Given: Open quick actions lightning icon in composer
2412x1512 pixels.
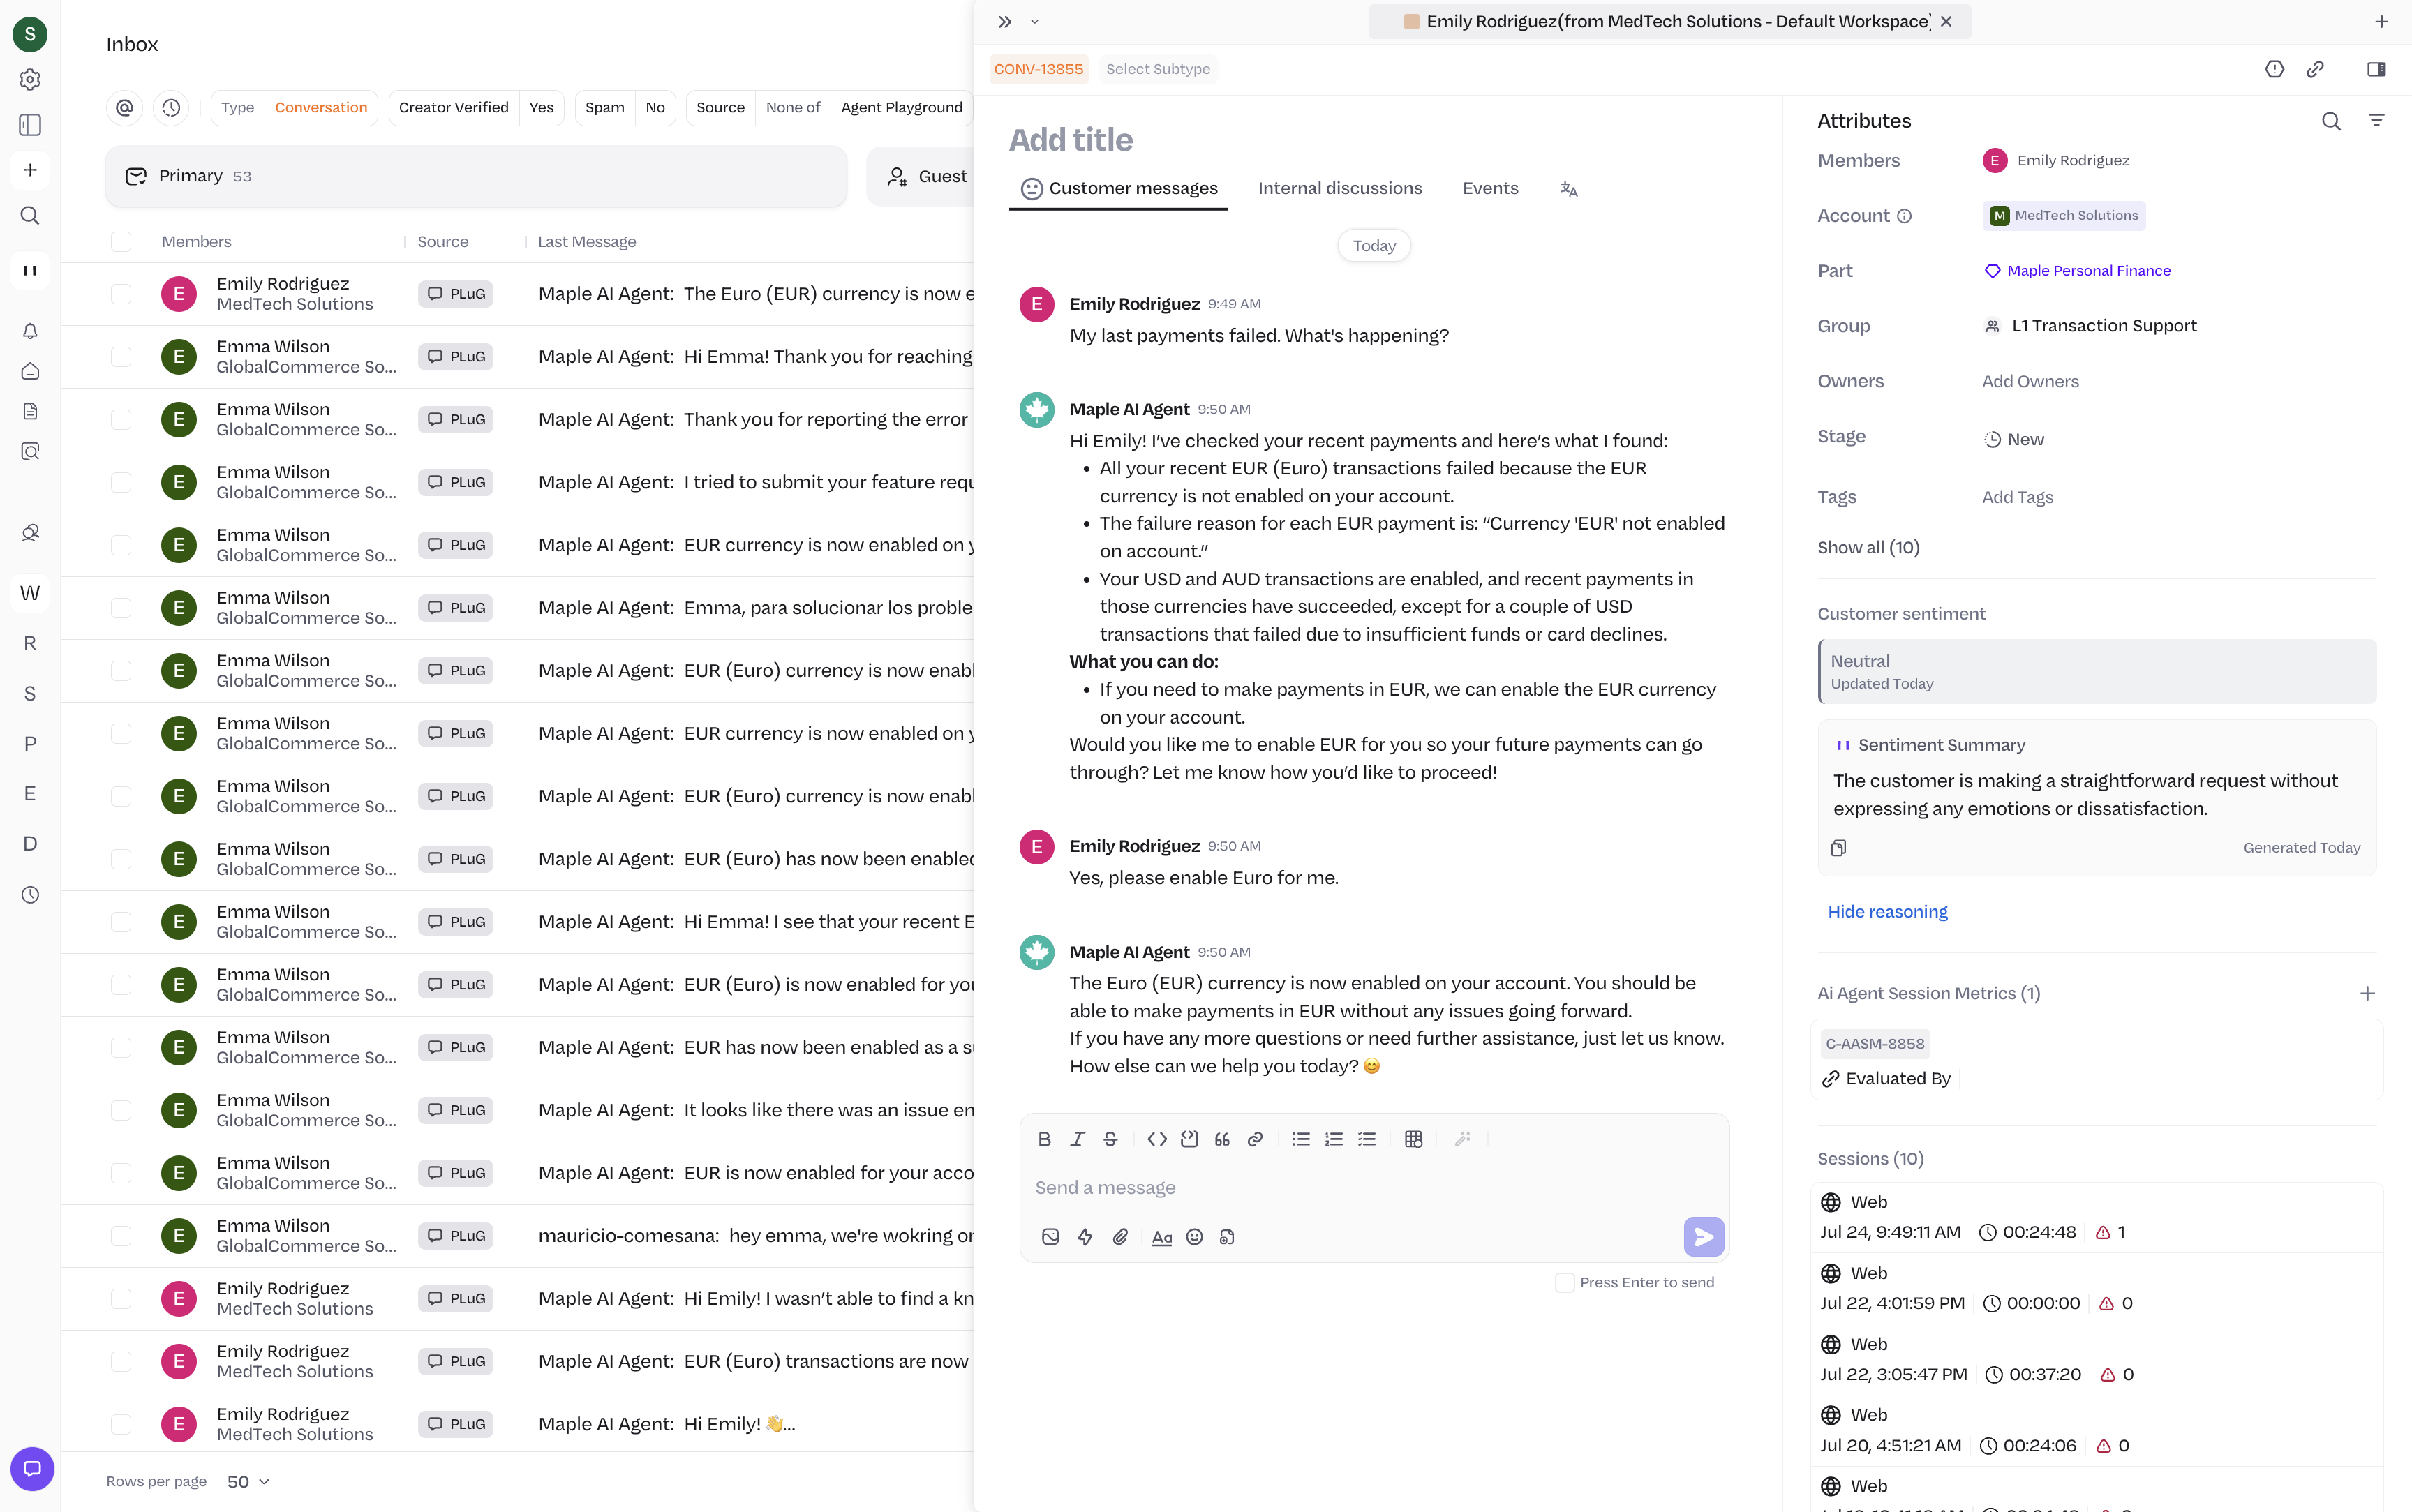Looking at the screenshot, I should click(x=1085, y=1237).
